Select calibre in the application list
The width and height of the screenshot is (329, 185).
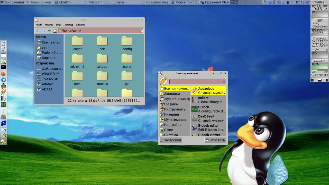click(208, 100)
